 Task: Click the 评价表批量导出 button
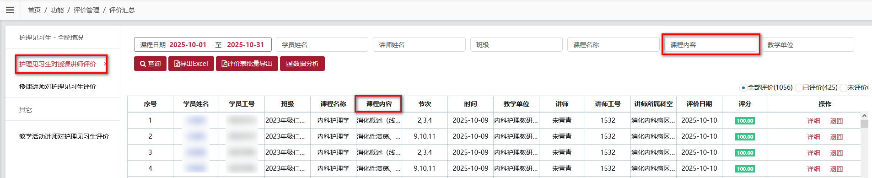coord(247,64)
